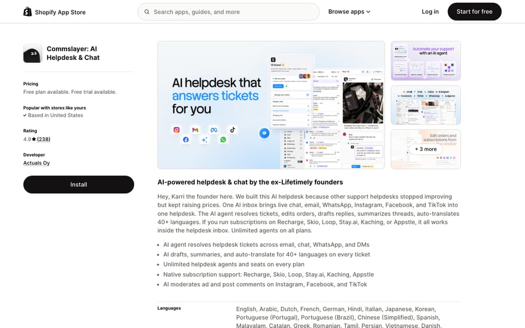Screen dimensions: 525x328
Task: Click the blue sparkle AI icon
Action: pos(204,140)
